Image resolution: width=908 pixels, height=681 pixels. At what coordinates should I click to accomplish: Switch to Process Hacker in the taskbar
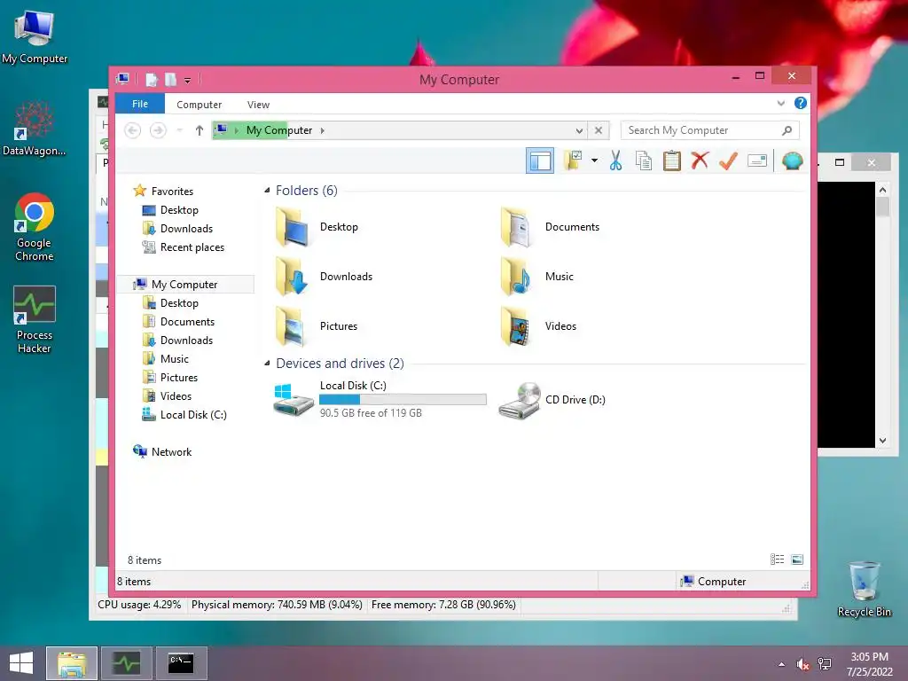click(126, 663)
